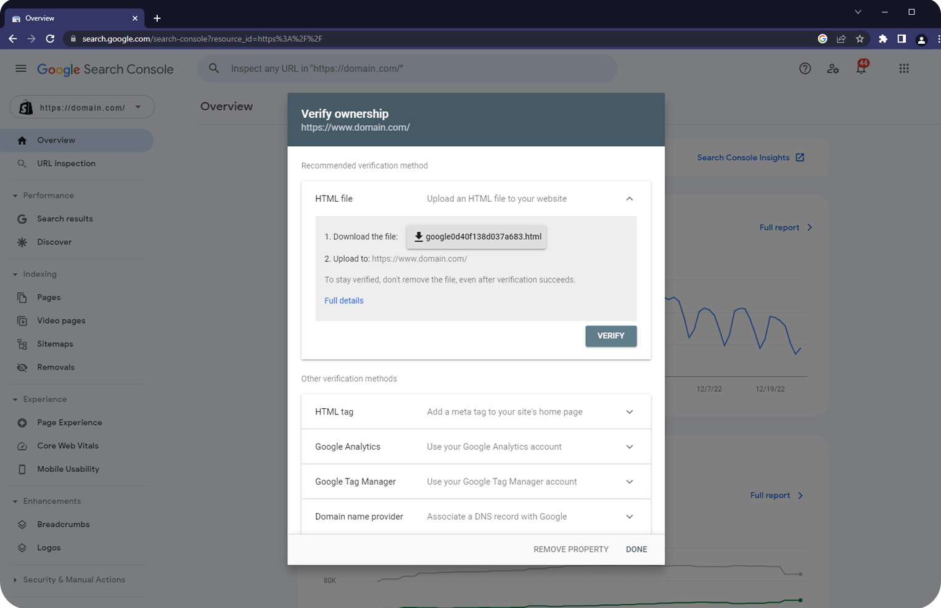Click the Logos layers icon
The height and width of the screenshot is (608, 941).
click(22, 548)
